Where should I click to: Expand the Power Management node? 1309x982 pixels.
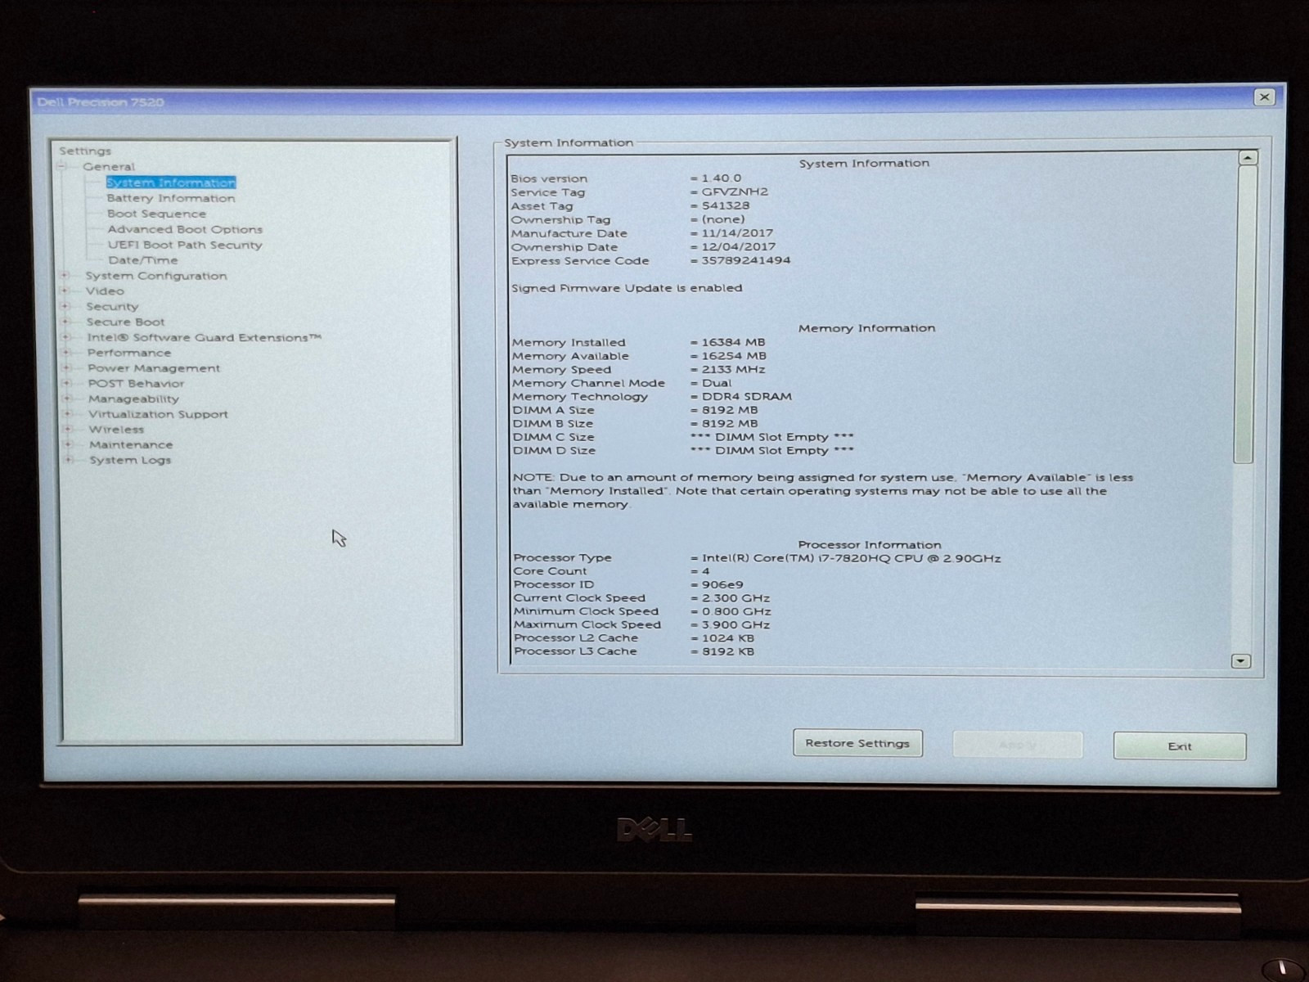[67, 368]
